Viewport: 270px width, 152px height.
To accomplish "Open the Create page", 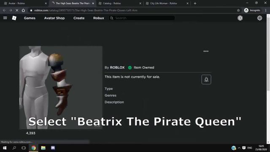I will point(79,18).
